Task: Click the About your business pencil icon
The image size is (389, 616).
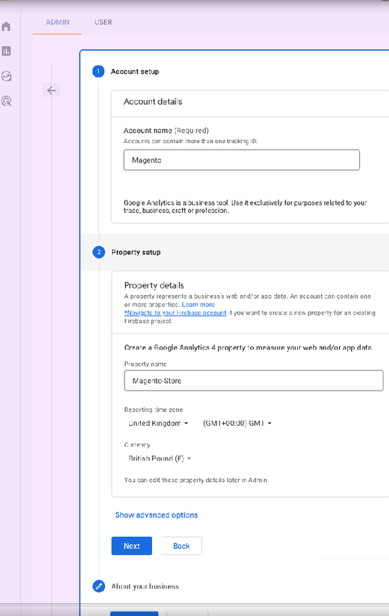Action: point(99,586)
